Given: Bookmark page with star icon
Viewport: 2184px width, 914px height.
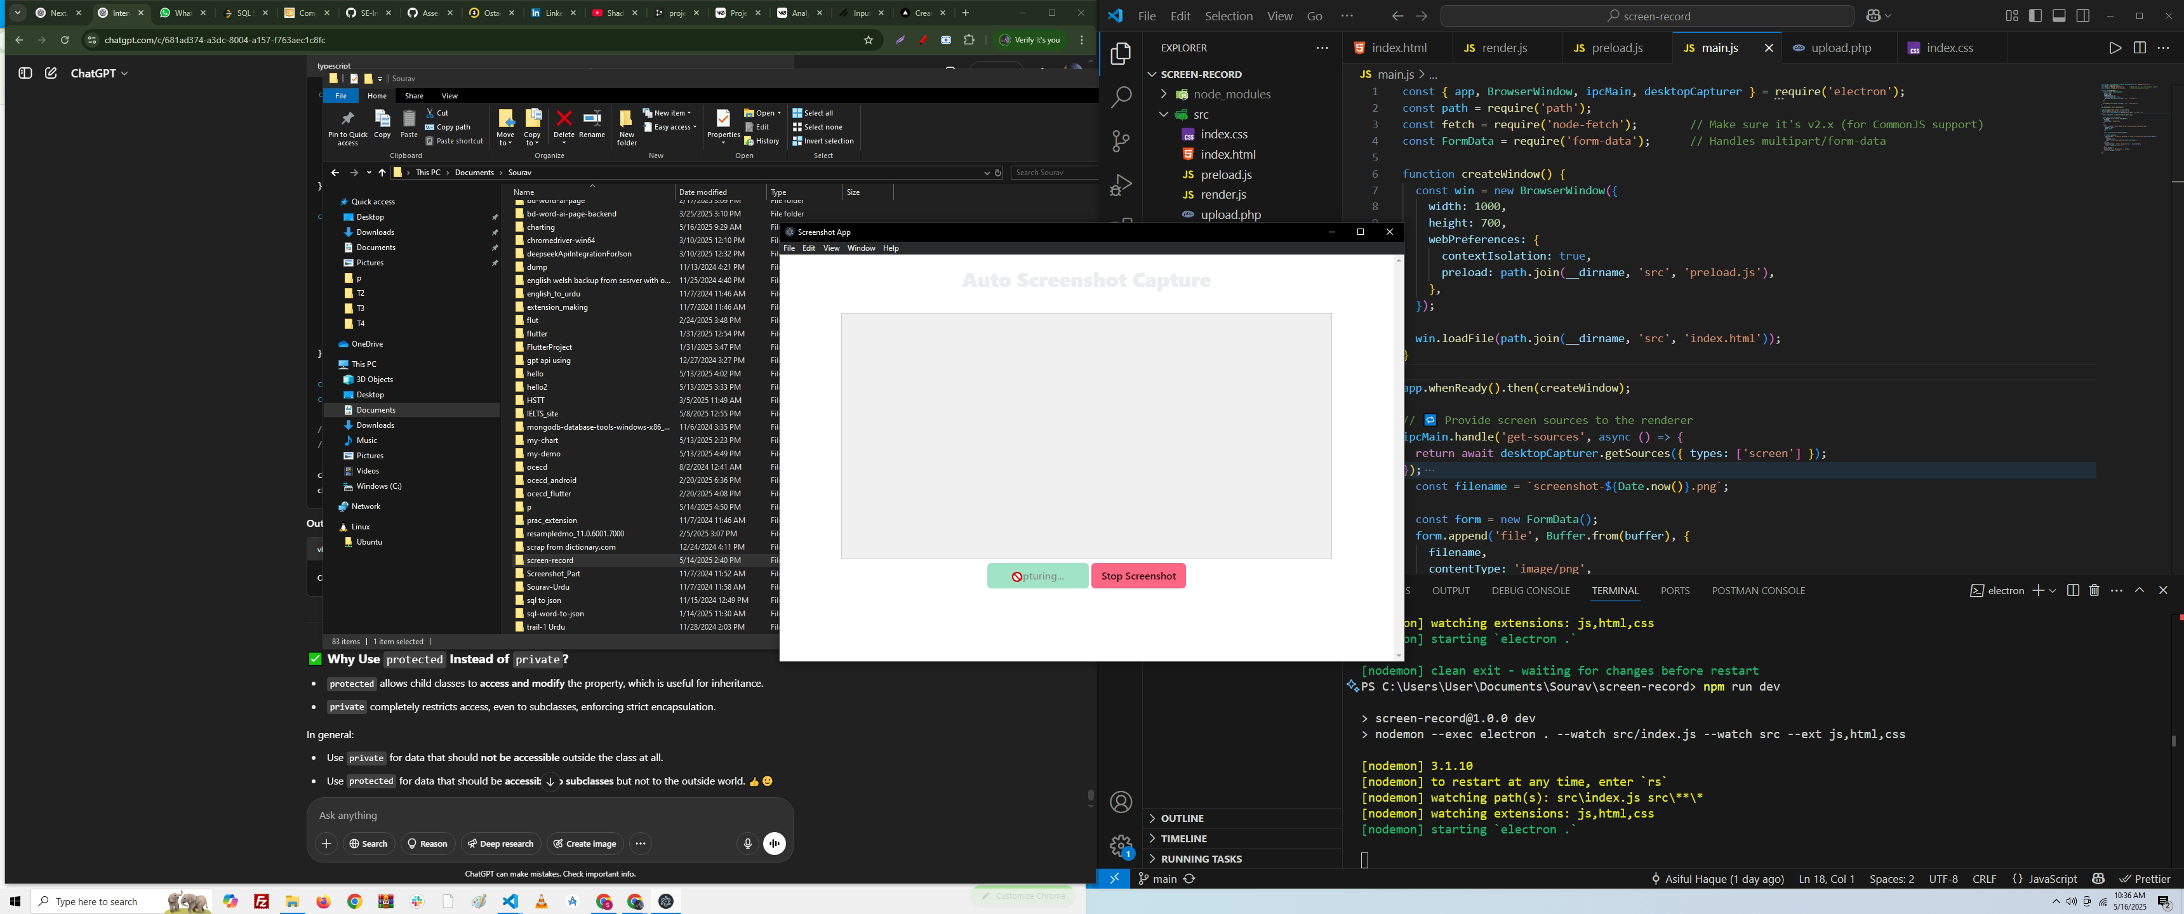Looking at the screenshot, I should [x=868, y=40].
